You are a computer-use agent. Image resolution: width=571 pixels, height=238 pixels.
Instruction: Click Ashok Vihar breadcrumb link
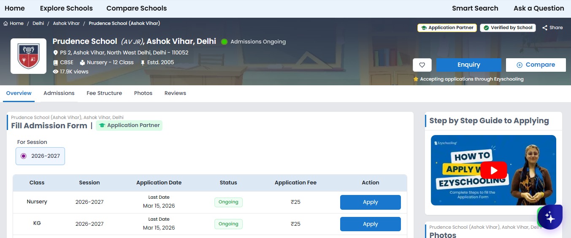[x=66, y=23]
